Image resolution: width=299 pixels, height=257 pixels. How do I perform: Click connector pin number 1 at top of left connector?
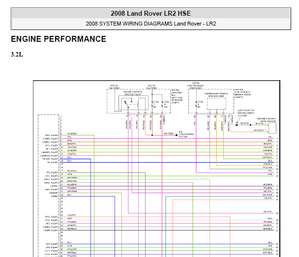click(x=61, y=116)
